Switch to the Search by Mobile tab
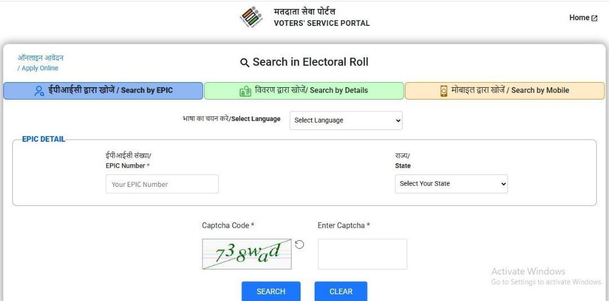The height and width of the screenshot is (301, 609). coord(505,91)
